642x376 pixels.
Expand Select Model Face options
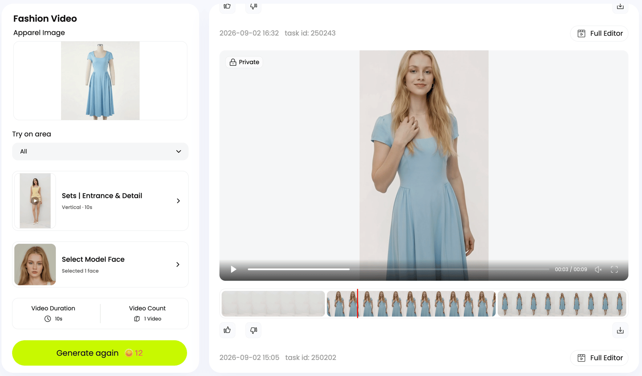click(x=100, y=265)
